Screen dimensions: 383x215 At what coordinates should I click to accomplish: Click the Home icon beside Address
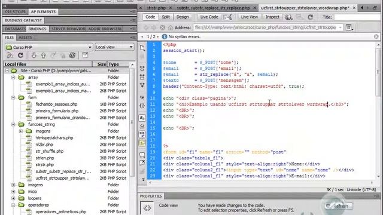(170, 27)
